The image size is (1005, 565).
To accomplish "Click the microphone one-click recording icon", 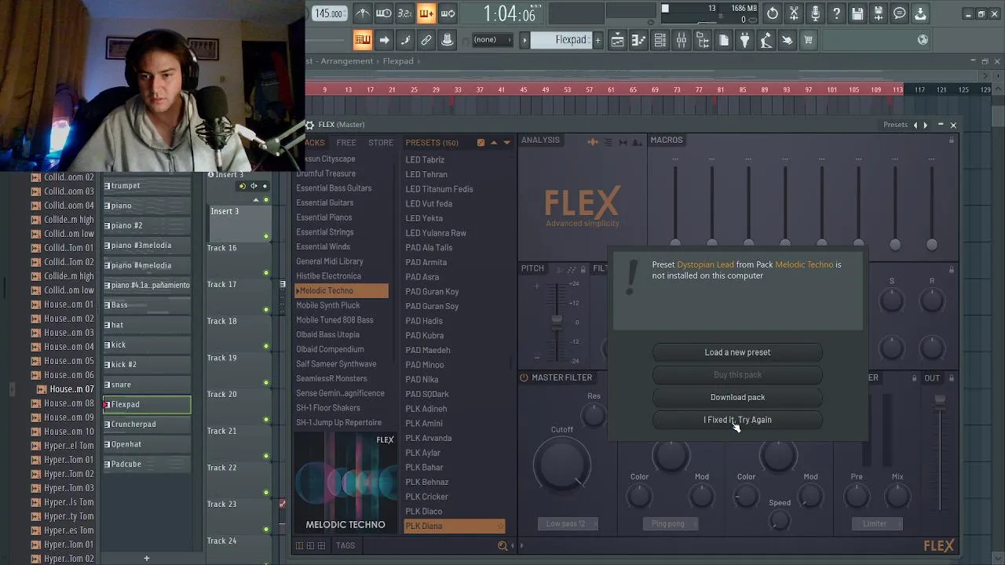I will 815,13.
